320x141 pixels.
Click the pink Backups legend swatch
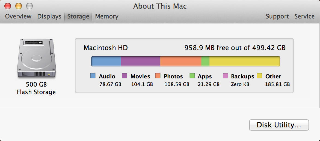pos(226,76)
